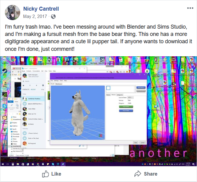Open the Settings menu in Sims 4 Studio
Screen dimensions: 197x182
pyautogui.click(x=56, y=81)
